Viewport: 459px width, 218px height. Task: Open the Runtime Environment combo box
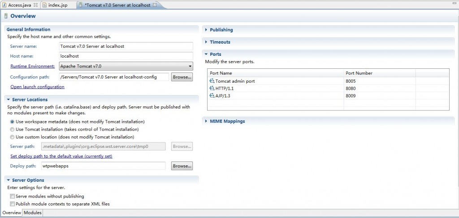pyautogui.click(x=126, y=66)
